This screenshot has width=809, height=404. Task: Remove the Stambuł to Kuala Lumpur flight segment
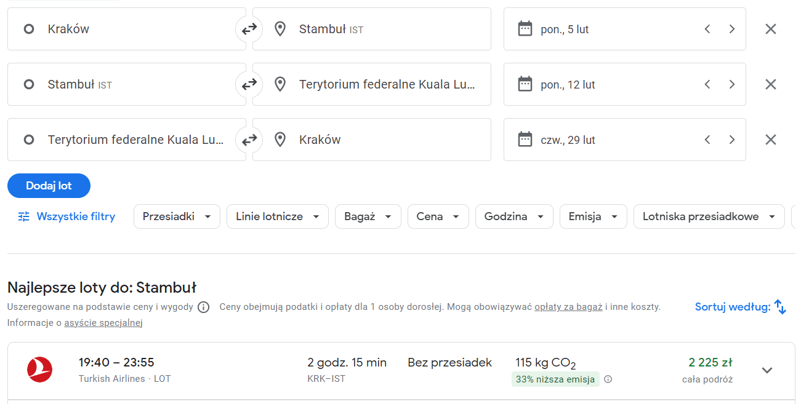pyautogui.click(x=770, y=84)
